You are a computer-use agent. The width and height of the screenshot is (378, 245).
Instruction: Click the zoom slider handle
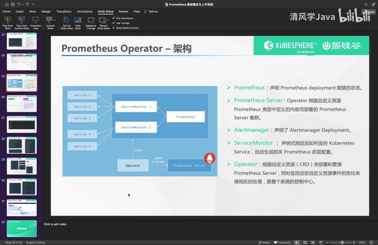tap(342, 243)
